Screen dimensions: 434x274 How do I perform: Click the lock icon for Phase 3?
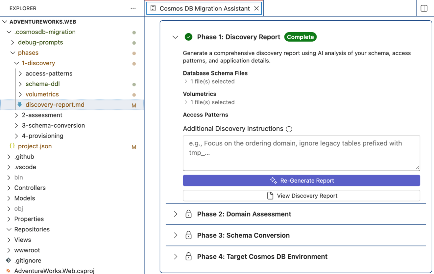pyautogui.click(x=188, y=235)
